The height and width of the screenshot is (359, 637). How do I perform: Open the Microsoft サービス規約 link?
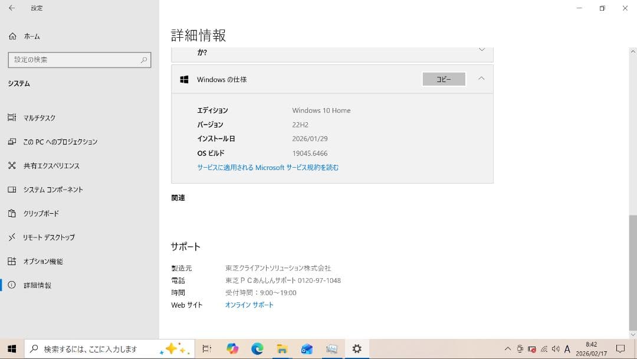[268, 168]
